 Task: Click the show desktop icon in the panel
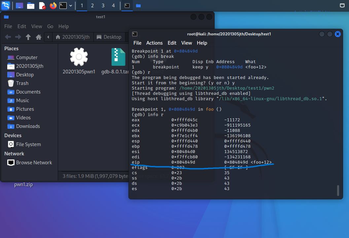point(19,6)
